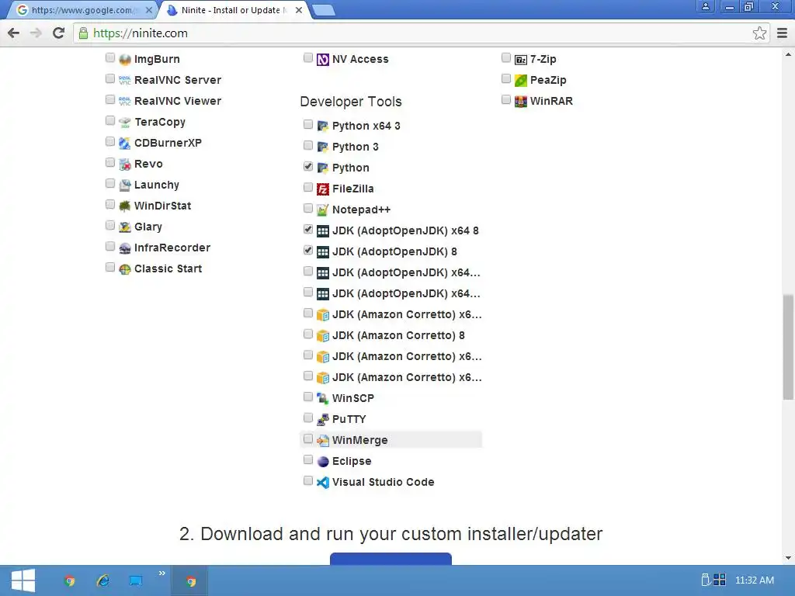This screenshot has width=795, height=596.
Task: Tick the Notepad++ checkbox
Action: [308, 208]
